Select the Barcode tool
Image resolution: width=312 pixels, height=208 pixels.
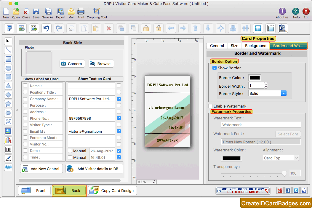(x=8, y=149)
